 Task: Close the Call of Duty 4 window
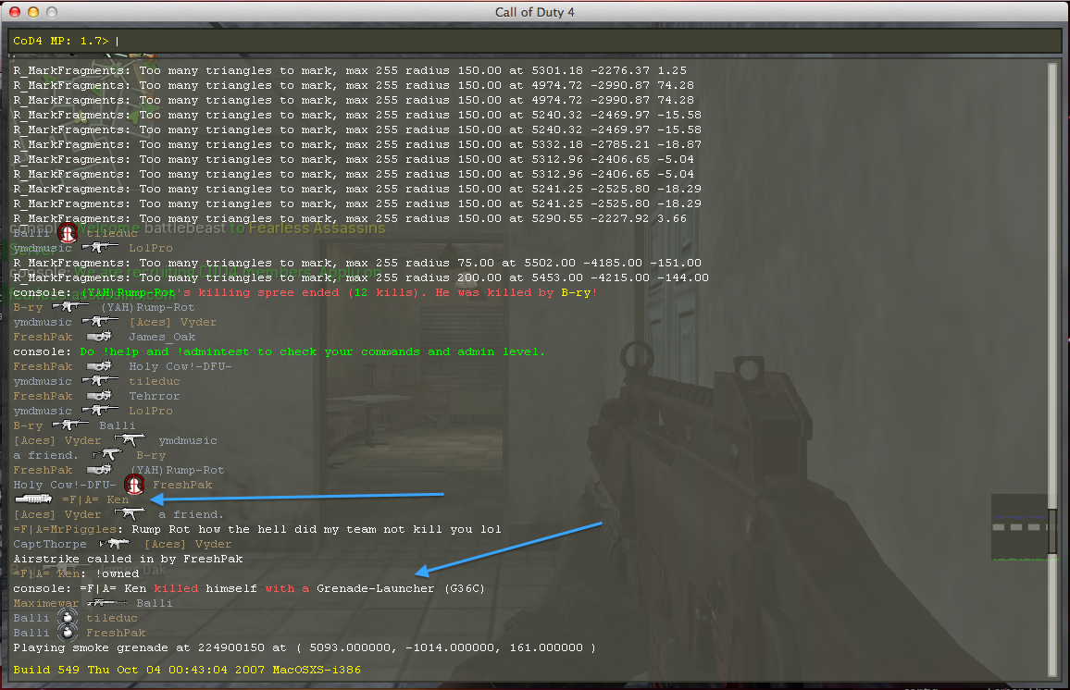point(14,12)
